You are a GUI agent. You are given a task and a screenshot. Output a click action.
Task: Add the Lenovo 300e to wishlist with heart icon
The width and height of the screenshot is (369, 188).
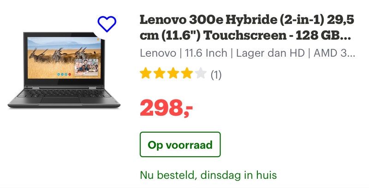pyautogui.click(x=107, y=24)
